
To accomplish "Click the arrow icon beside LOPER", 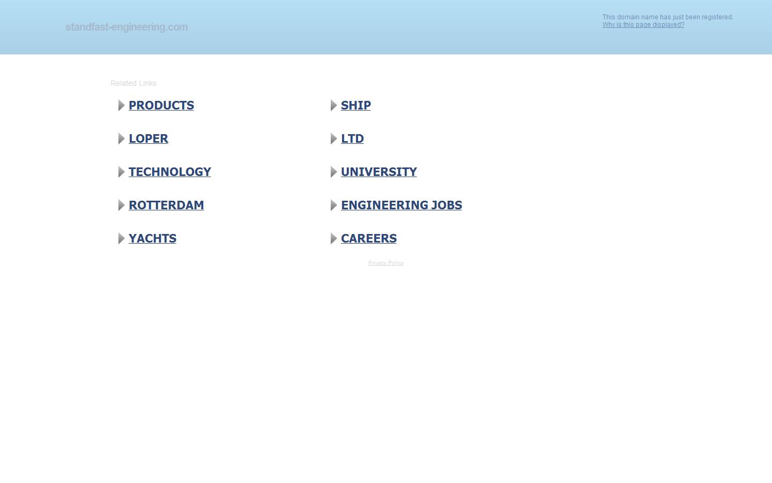I will [x=121, y=138].
